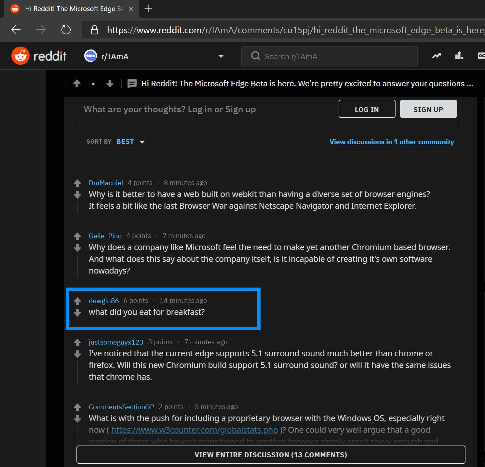Image resolution: width=485 pixels, height=467 pixels.
Task: Open a new browser tab
Action: pyautogui.click(x=148, y=8)
